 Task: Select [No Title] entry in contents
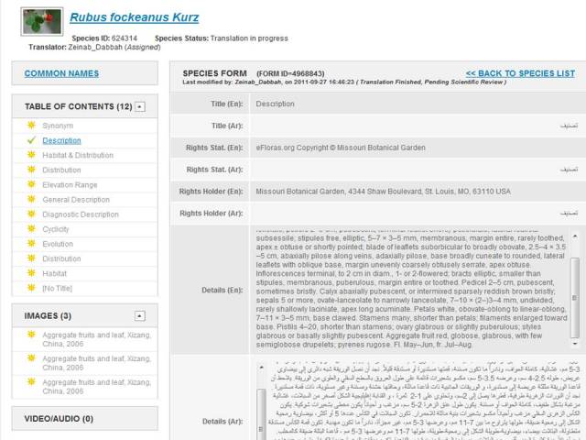pos(57,289)
